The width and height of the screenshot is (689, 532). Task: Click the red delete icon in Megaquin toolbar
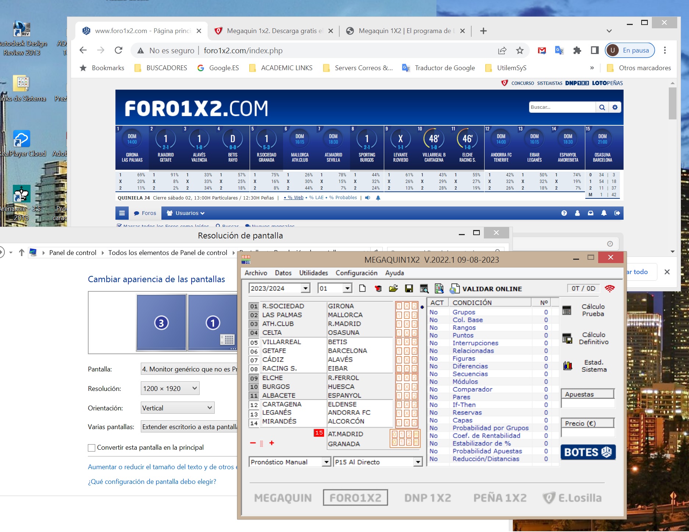(x=378, y=288)
